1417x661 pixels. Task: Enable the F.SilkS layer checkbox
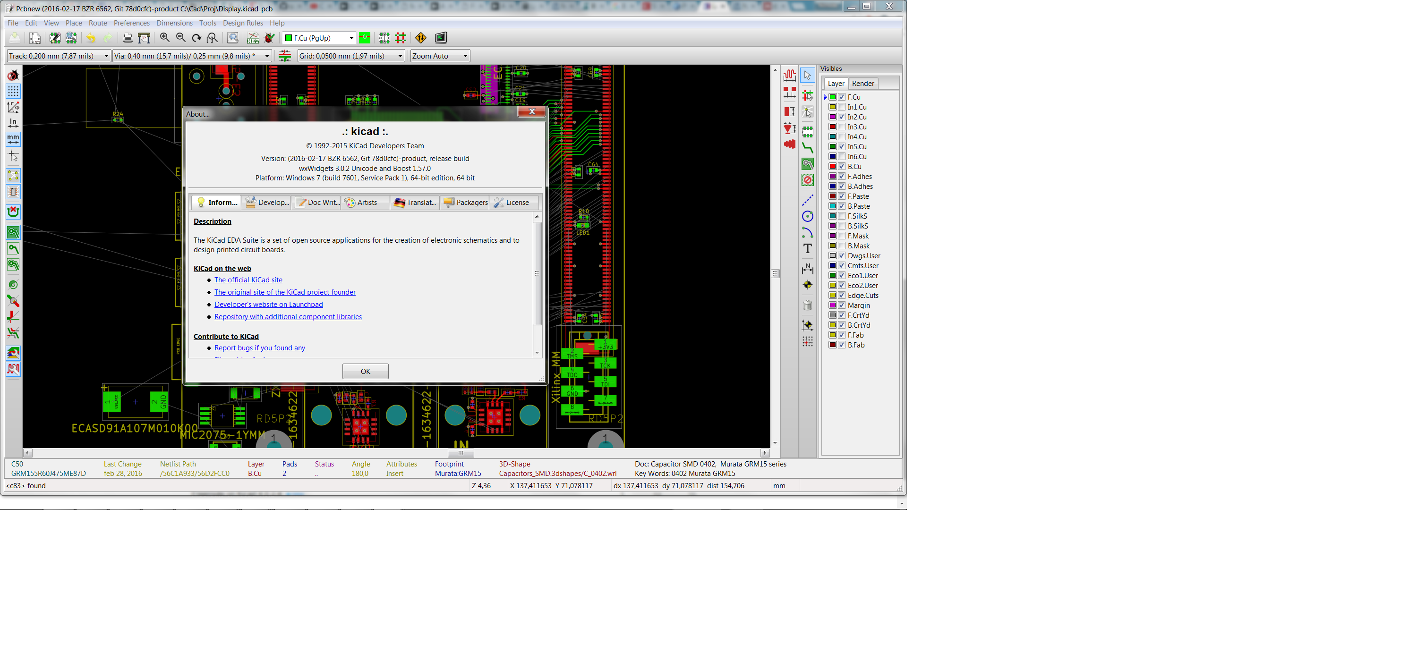(842, 216)
